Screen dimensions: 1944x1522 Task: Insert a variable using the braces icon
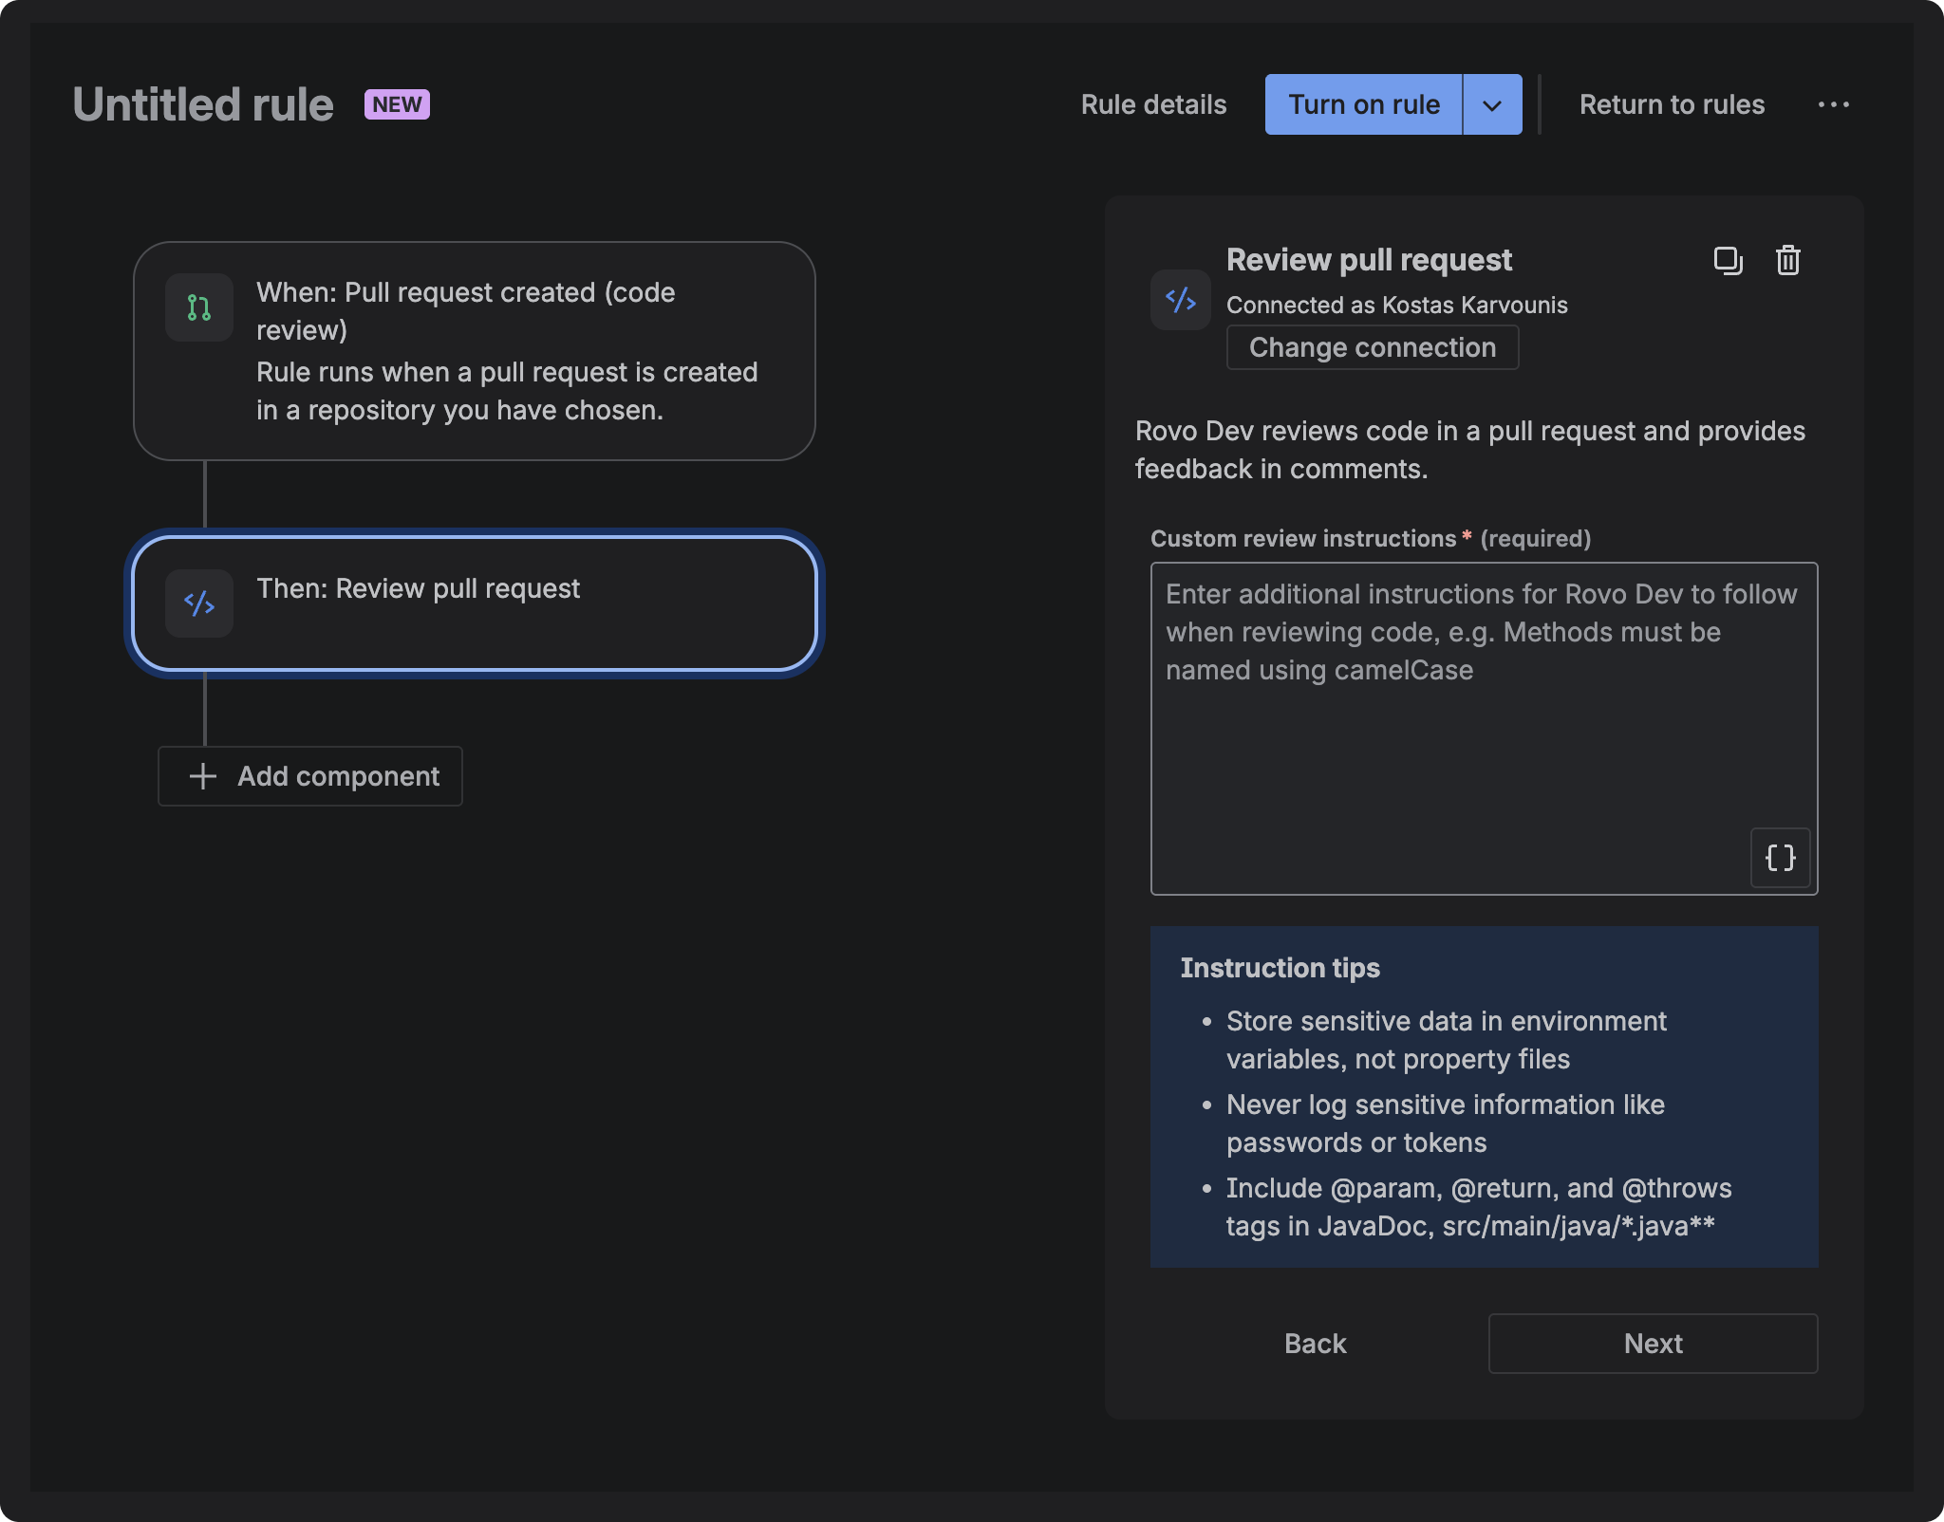[1780, 858]
